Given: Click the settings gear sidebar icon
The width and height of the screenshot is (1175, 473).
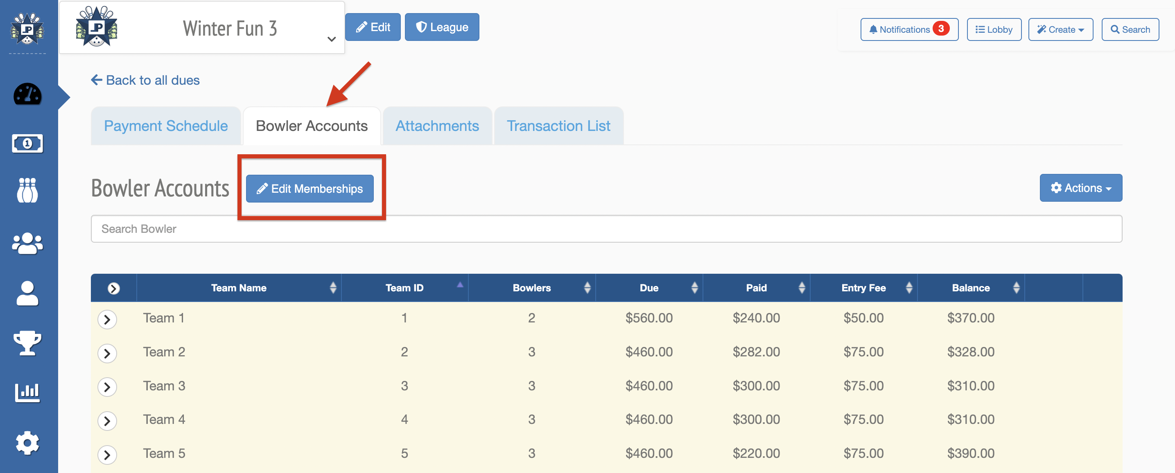Looking at the screenshot, I should pos(27,442).
